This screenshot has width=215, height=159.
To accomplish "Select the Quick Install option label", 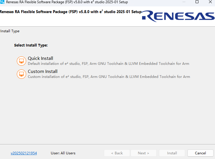I will [x=40, y=58].
